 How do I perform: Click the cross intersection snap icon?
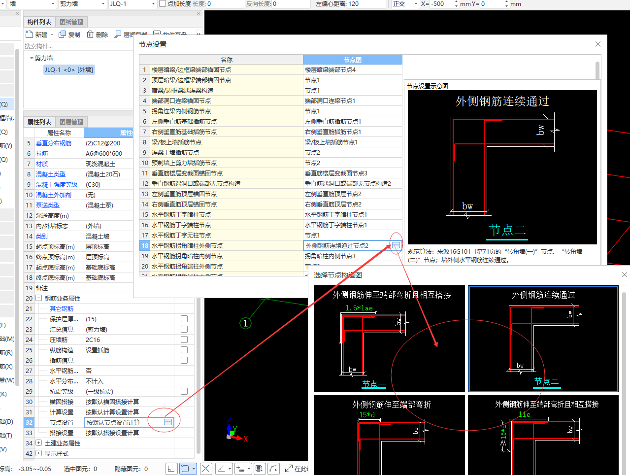tap(206, 469)
